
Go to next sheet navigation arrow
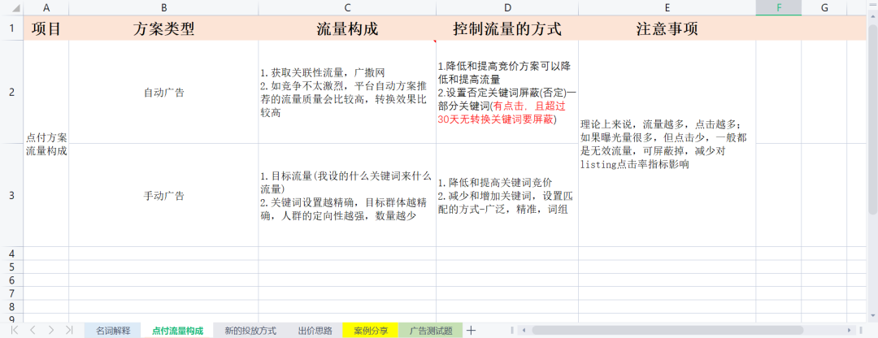click(51, 330)
